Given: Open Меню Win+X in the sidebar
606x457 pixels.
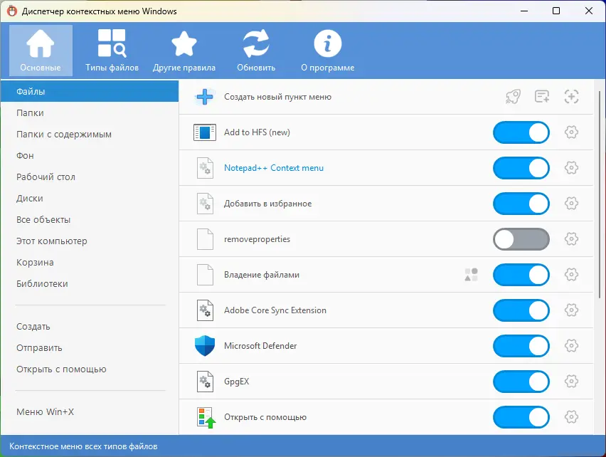Looking at the screenshot, I should [90, 411].
